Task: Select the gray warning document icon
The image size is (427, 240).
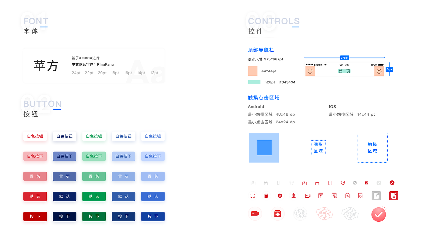Action: (x=376, y=196)
